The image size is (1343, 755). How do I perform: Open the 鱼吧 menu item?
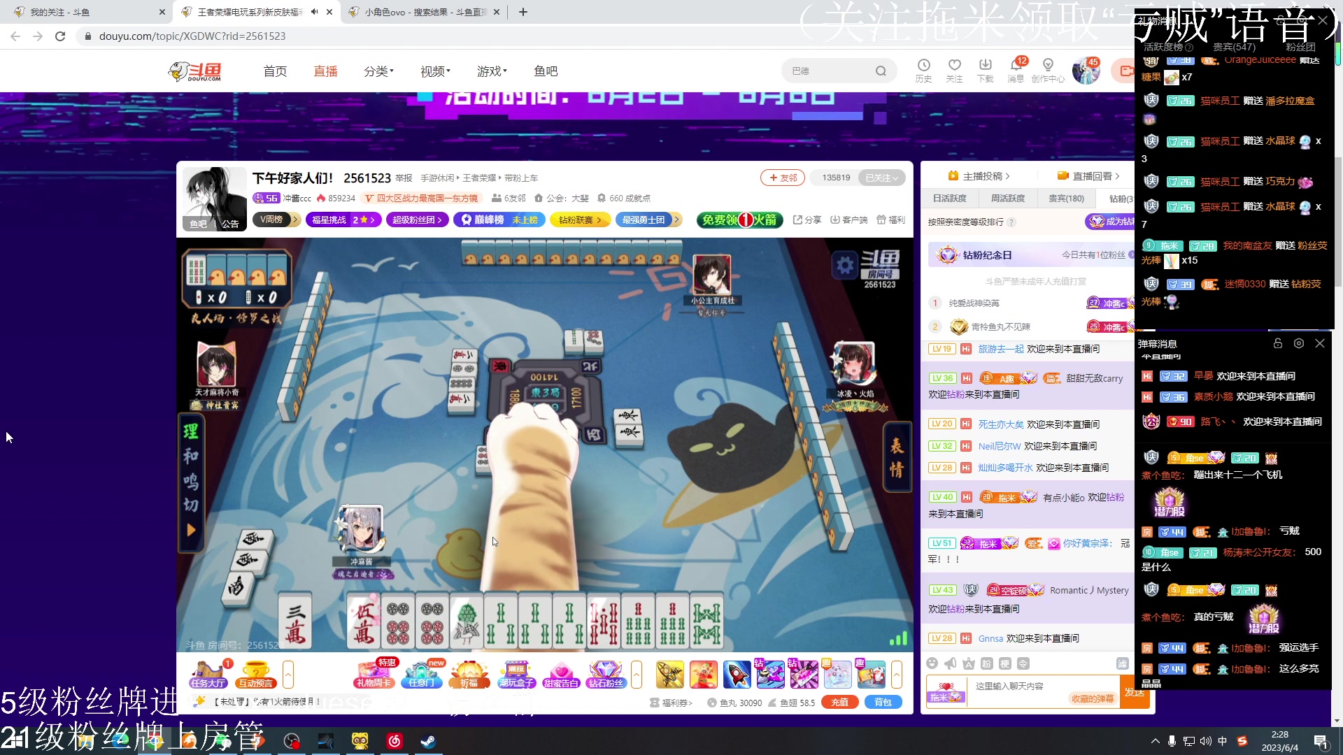coord(546,71)
